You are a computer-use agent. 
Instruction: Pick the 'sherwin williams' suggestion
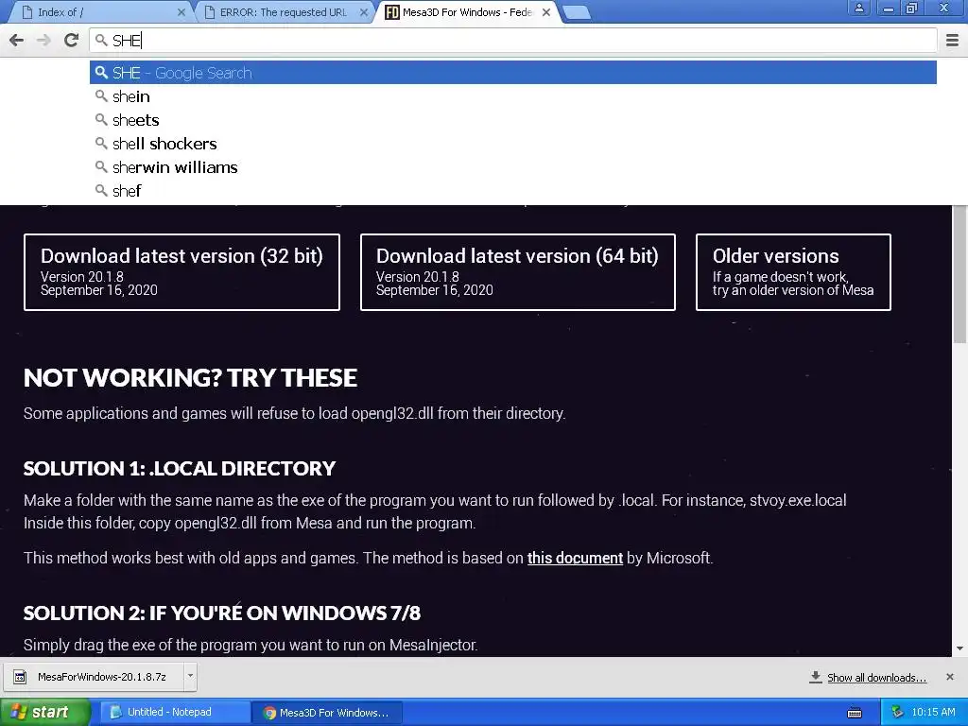click(513, 167)
